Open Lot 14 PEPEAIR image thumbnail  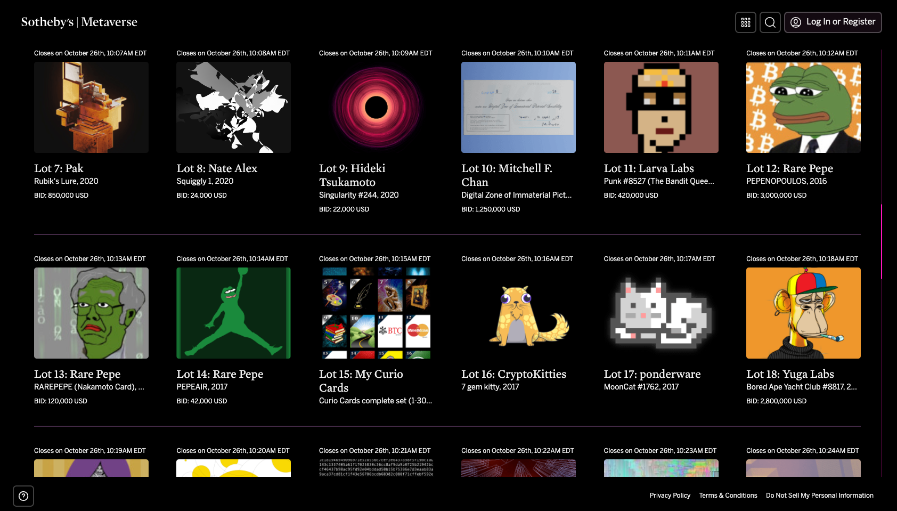click(x=233, y=313)
